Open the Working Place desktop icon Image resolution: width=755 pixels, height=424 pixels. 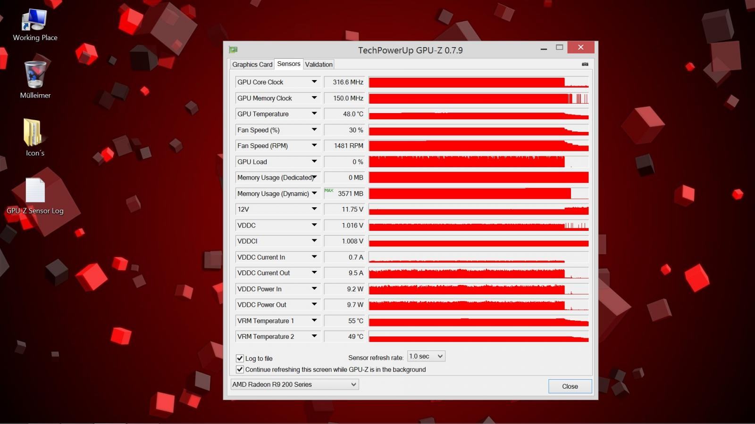35,25
